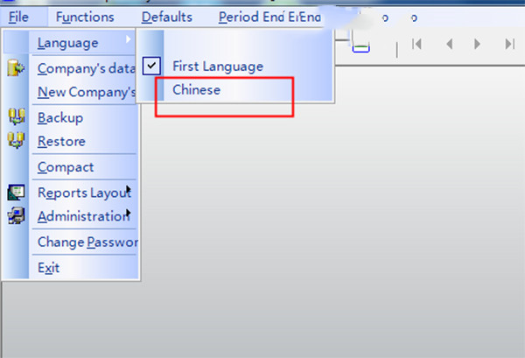Go to next record arrow
The image size is (525, 358).
pyautogui.click(x=478, y=44)
